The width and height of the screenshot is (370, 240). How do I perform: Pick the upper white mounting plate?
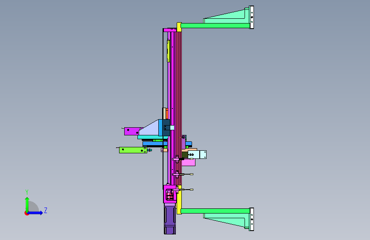[x=251, y=17]
